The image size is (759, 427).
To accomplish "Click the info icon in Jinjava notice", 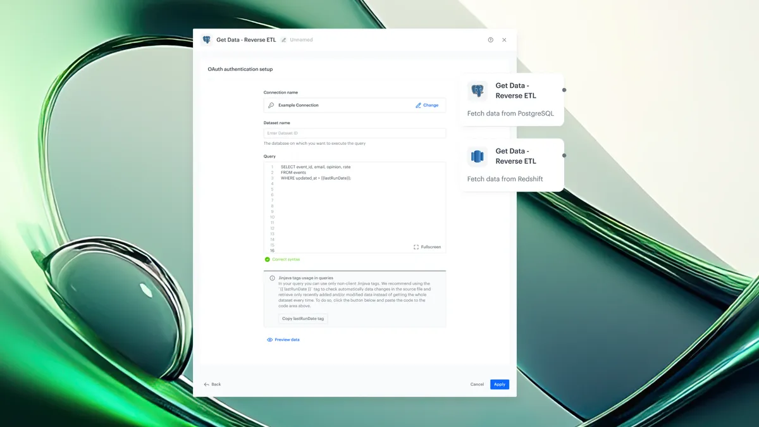I will tap(273, 278).
